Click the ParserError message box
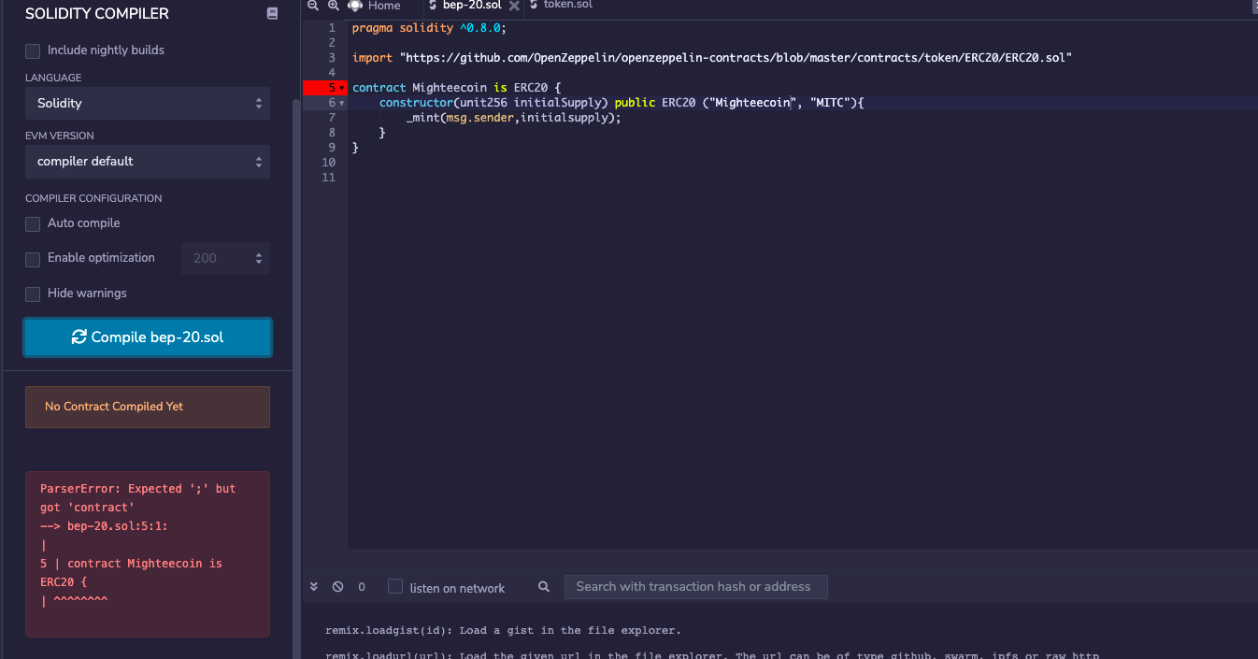The width and height of the screenshot is (1258, 659). [148, 554]
